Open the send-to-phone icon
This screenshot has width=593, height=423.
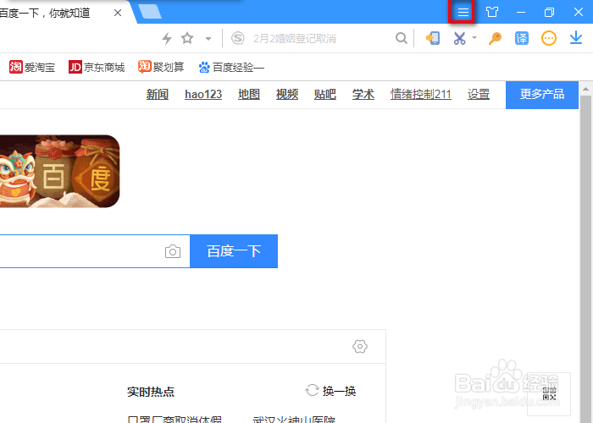point(433,38)
